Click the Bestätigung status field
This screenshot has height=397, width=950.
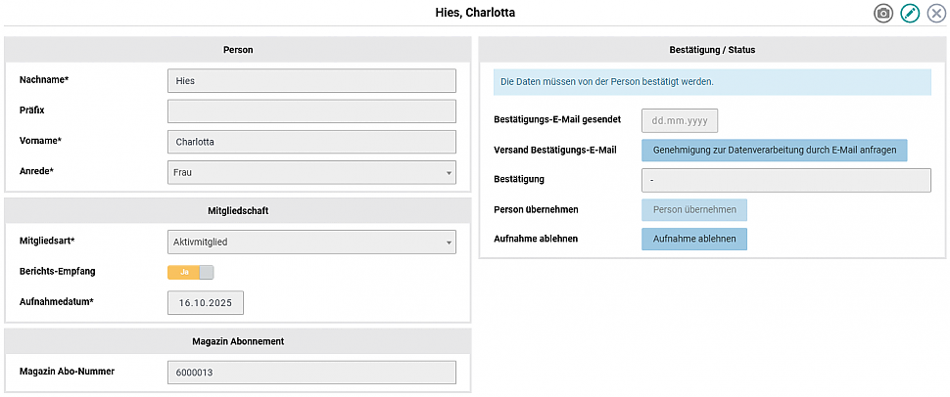[x=785, y=180]
